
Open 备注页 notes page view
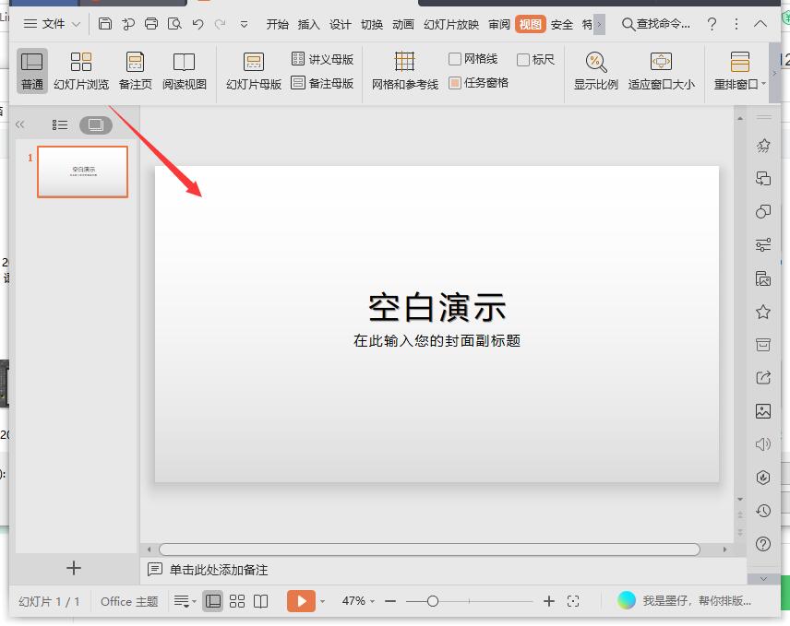[135, 71]
